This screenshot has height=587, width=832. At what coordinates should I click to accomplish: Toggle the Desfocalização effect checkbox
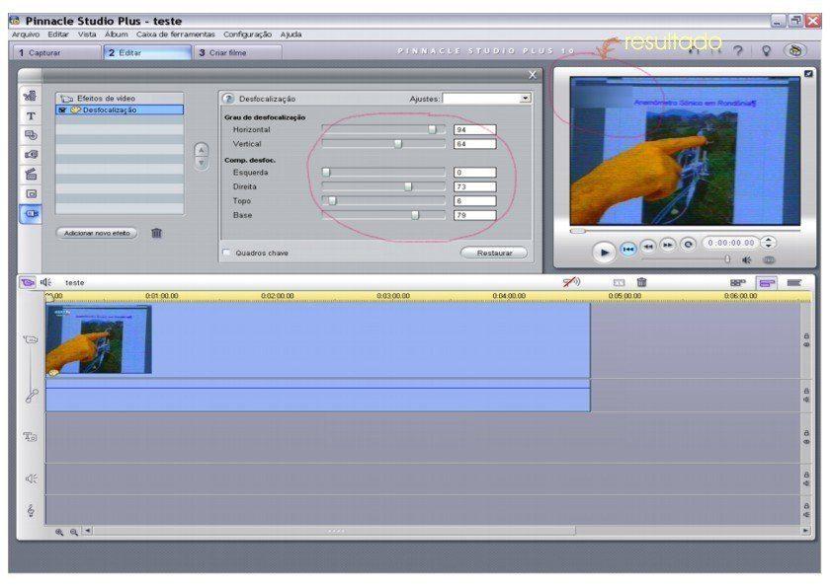(61, 110)
